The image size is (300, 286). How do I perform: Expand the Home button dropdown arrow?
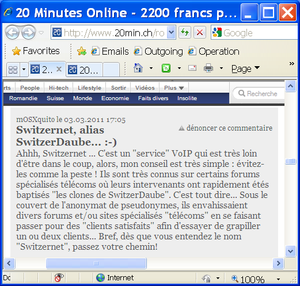[151, 68]
